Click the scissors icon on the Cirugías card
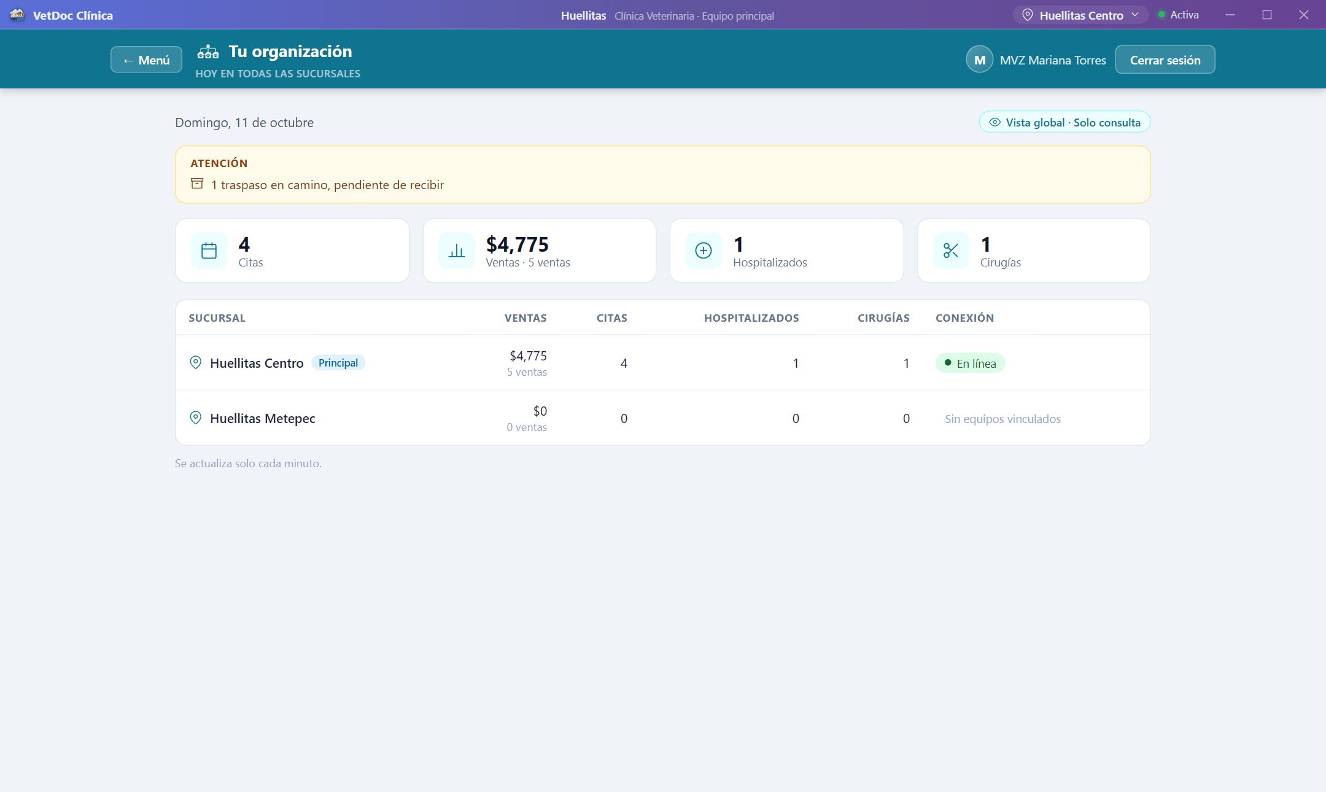The width and height of the screenshot is (1326, 792). click(x=951, y=250)
